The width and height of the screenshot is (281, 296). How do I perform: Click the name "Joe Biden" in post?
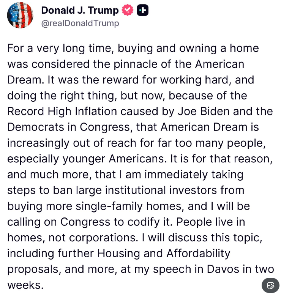tap(193, 111)
